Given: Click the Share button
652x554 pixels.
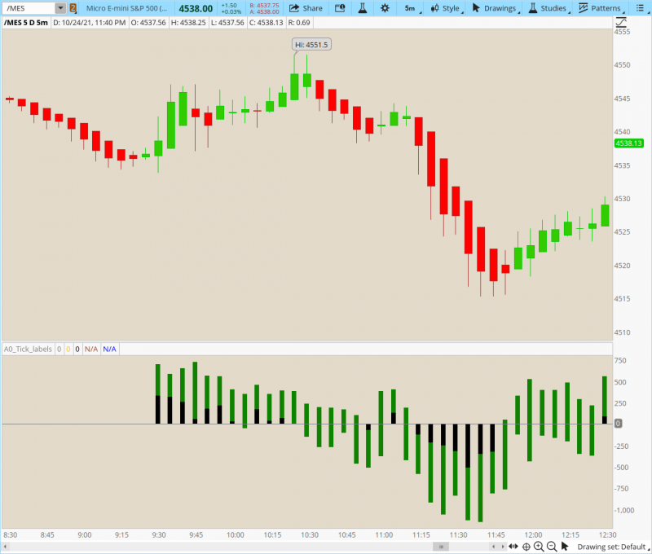Looking at the screenshot, I should pos(306,8).
